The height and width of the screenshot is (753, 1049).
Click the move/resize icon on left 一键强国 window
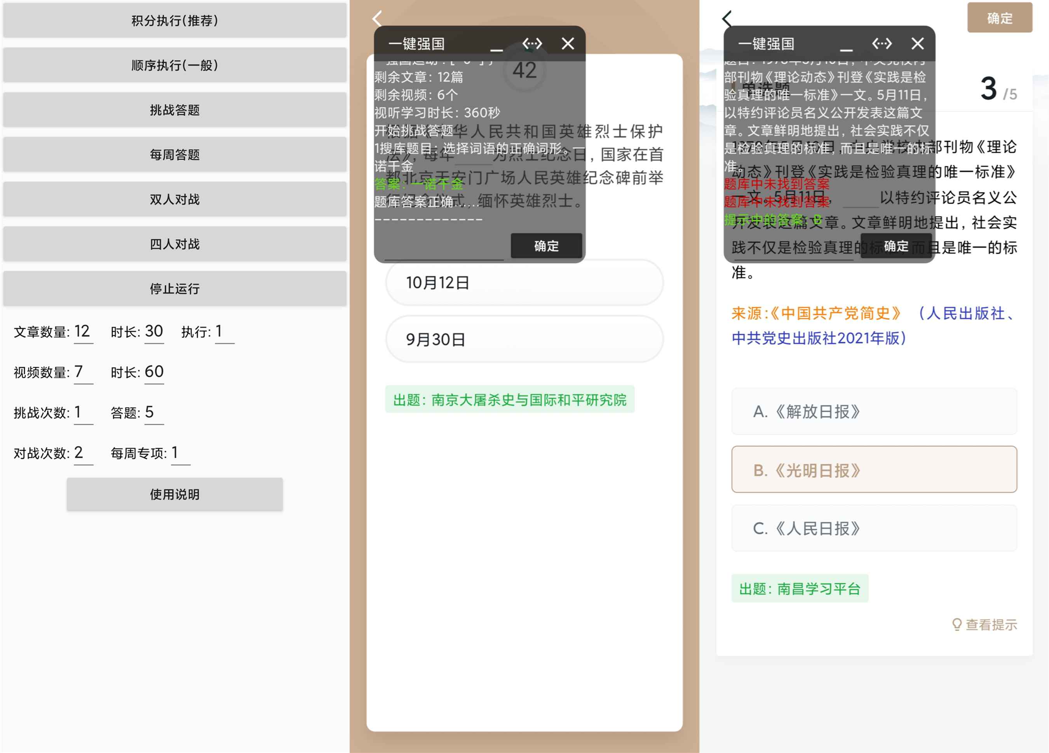532,43
